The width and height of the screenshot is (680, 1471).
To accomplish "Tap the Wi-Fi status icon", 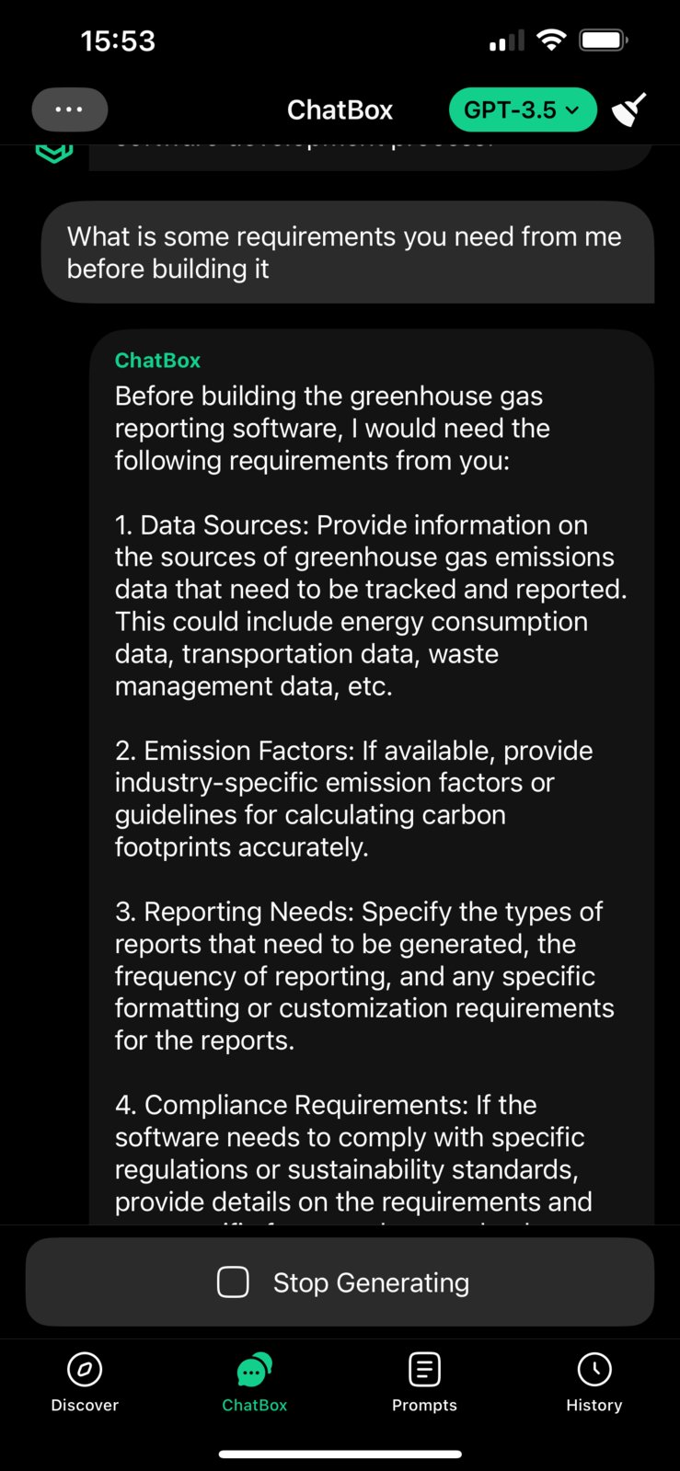I will 551,40.
